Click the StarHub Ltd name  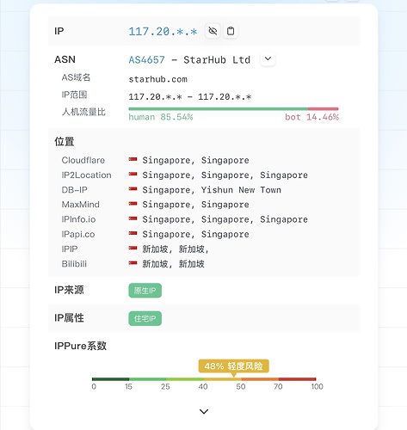click(217, 60)
